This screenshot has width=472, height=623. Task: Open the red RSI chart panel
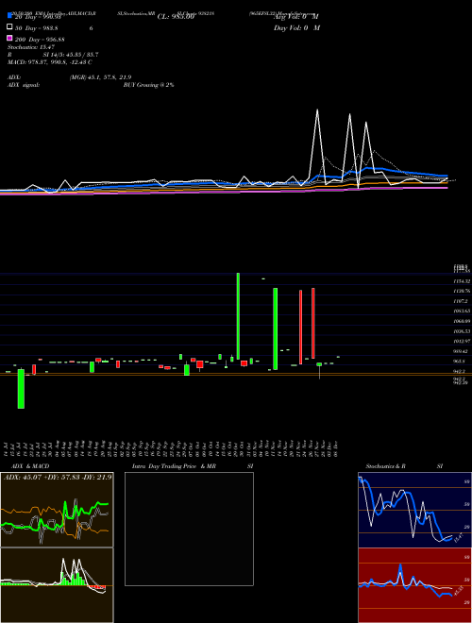(x=415, y=585)
